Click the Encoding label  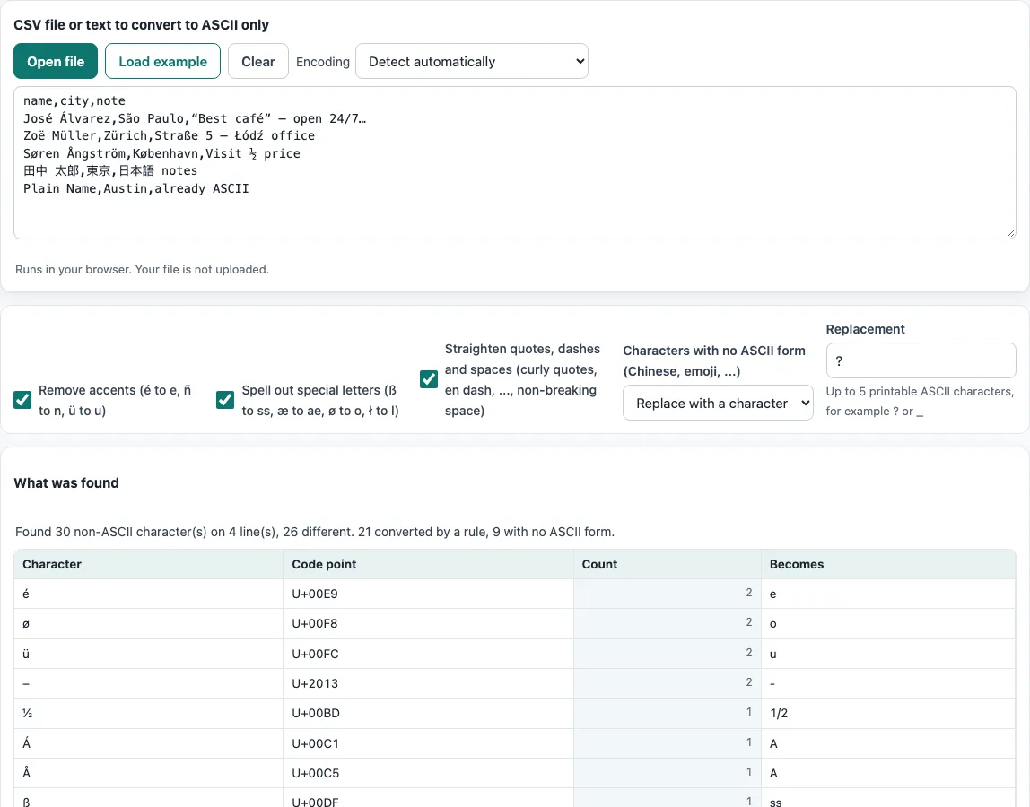[322, 62]
